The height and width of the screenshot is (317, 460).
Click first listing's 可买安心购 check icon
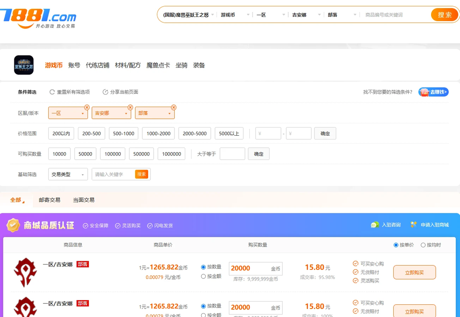(x=355, y=263)
